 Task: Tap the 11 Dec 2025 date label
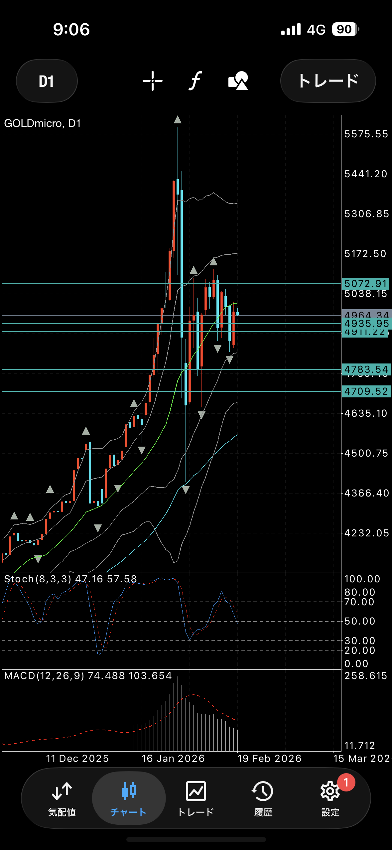[77, 759]
